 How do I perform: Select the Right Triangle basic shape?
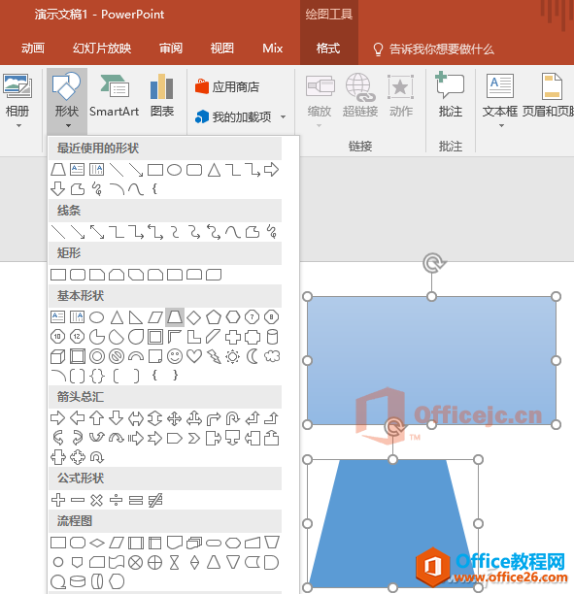135,317
